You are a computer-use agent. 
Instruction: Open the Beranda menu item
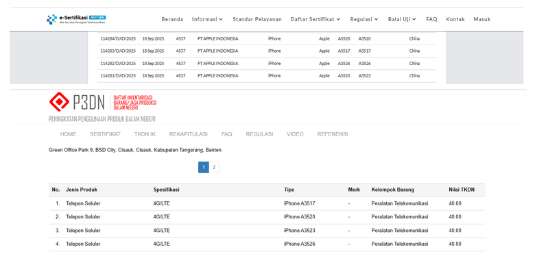point(172,19)
